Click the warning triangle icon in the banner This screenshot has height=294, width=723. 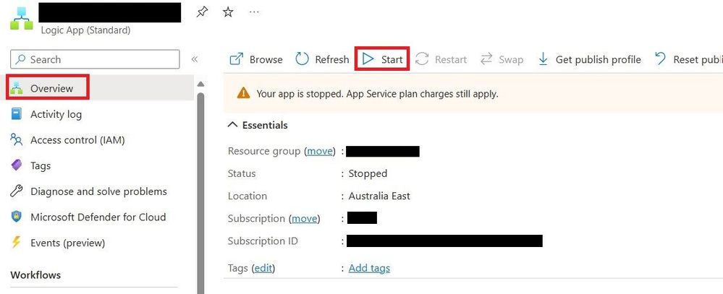click(243, 94)
